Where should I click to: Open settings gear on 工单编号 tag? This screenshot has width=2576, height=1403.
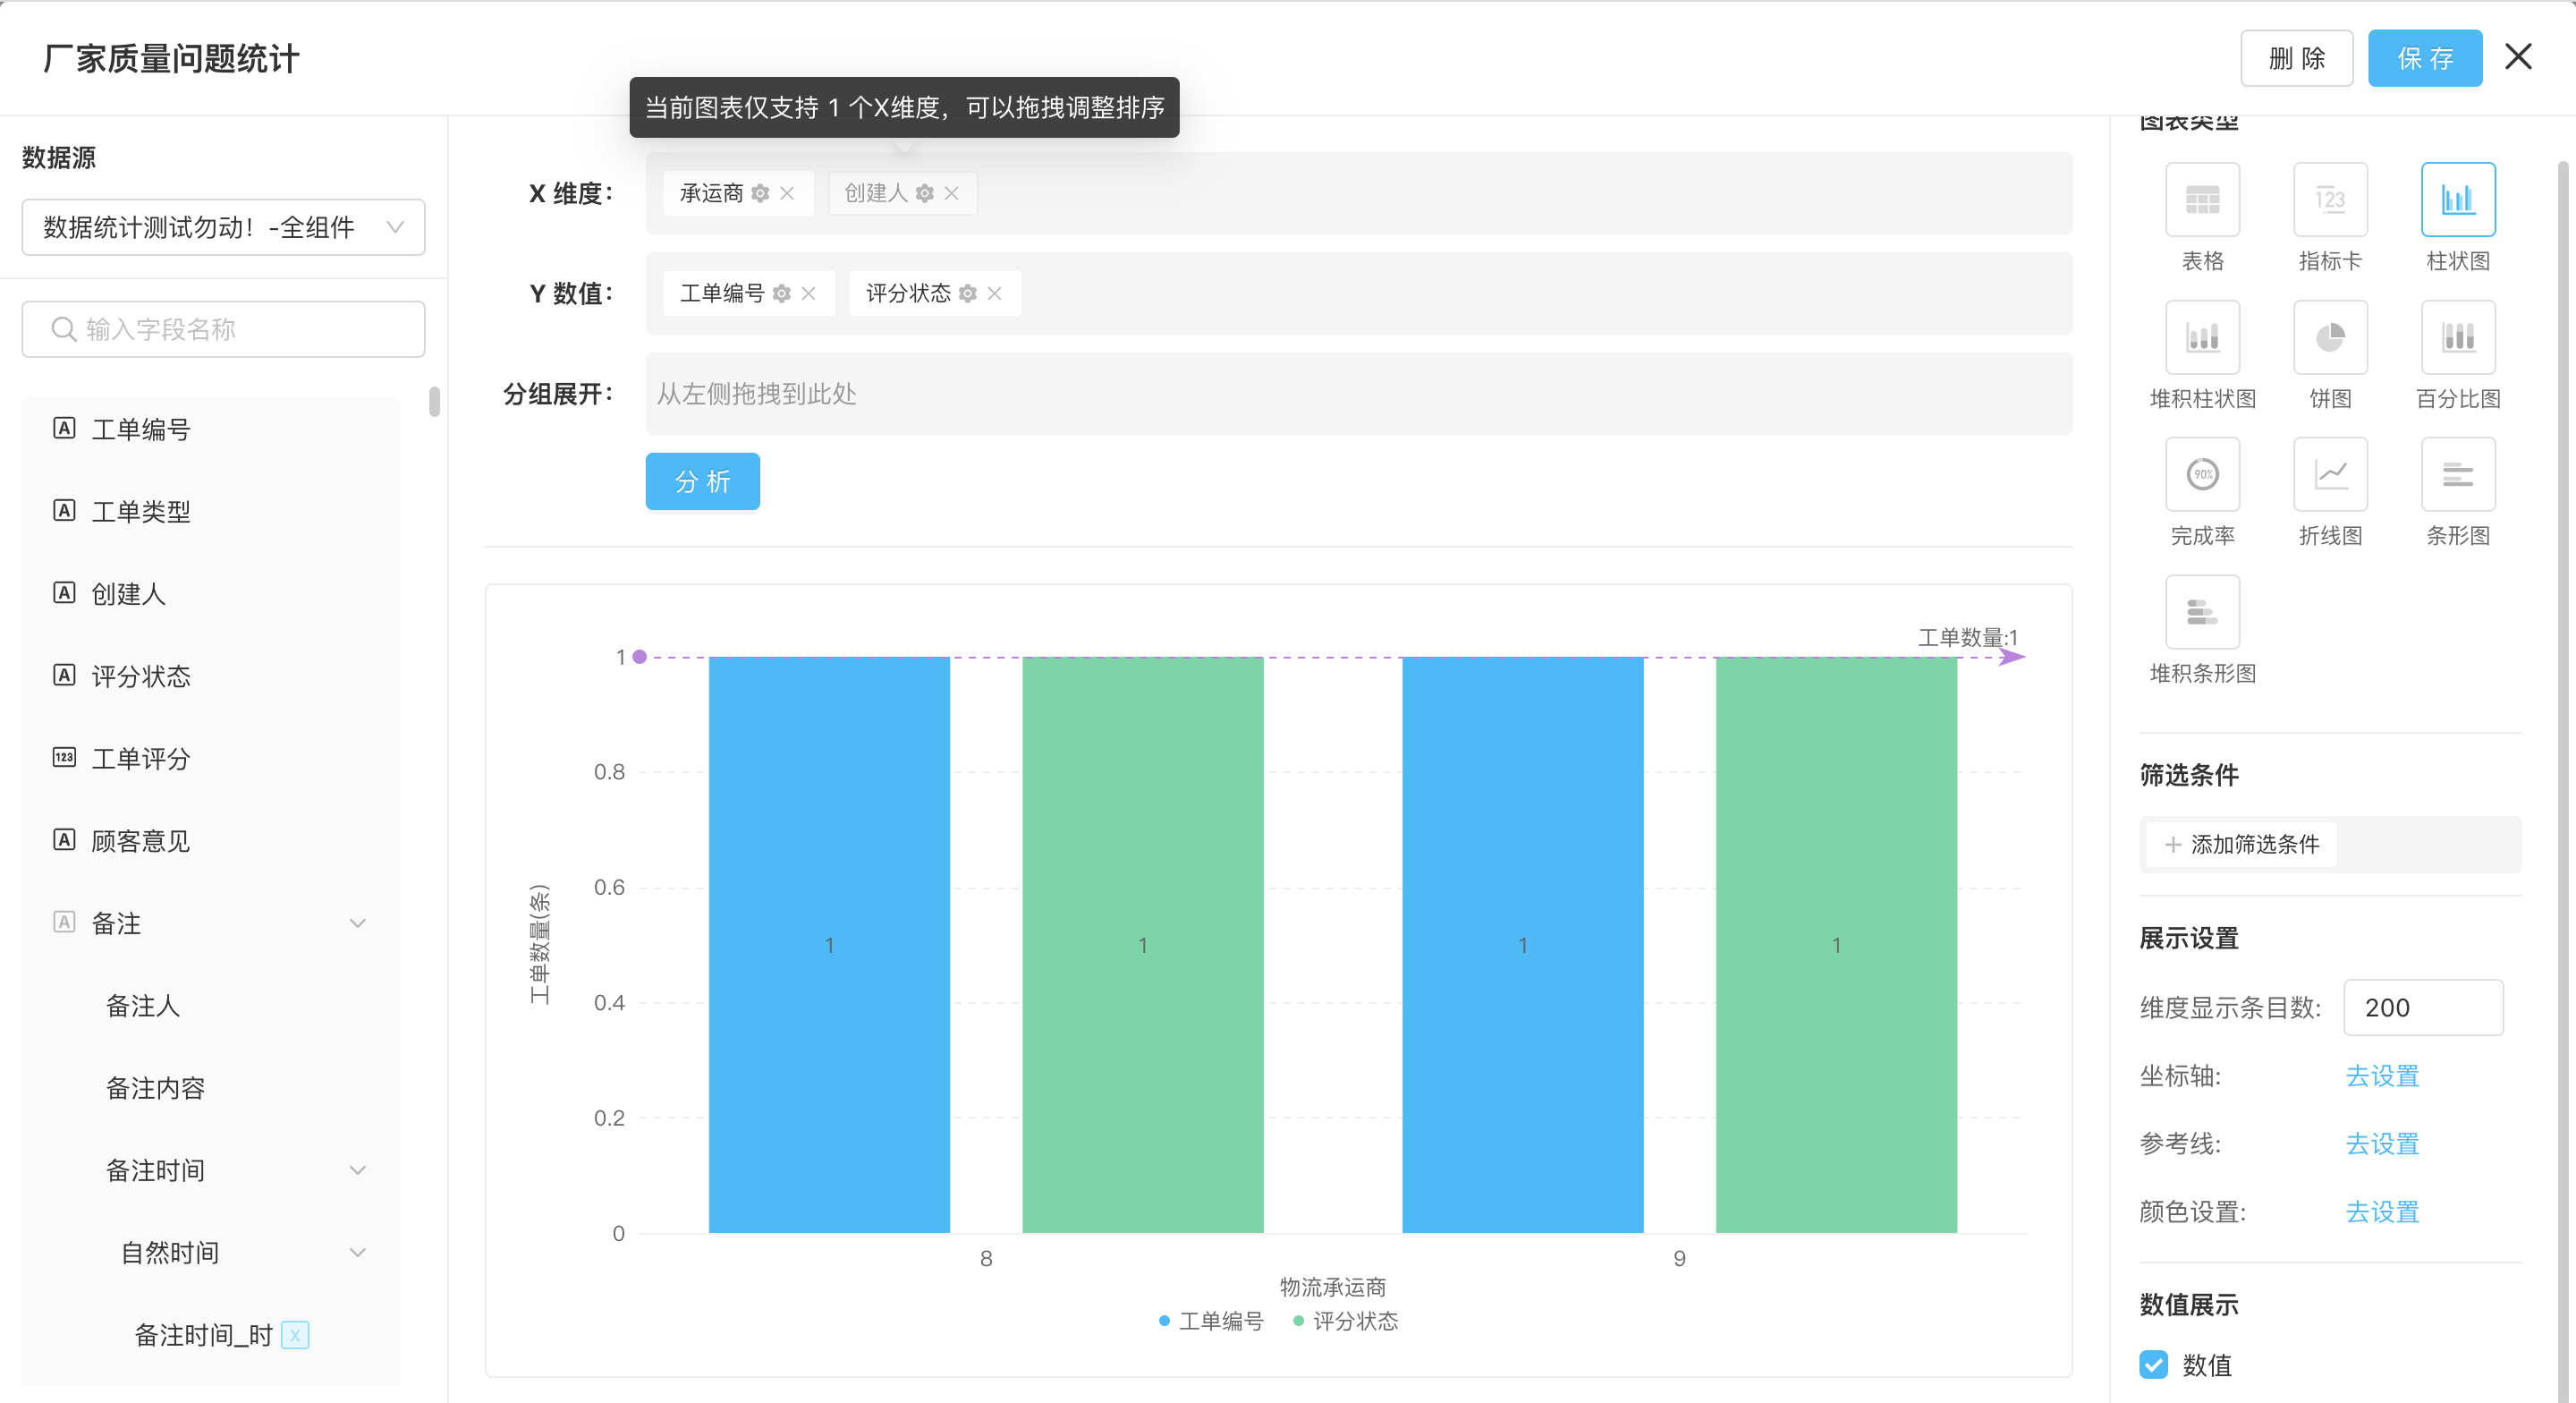click(x=782, y=293)
